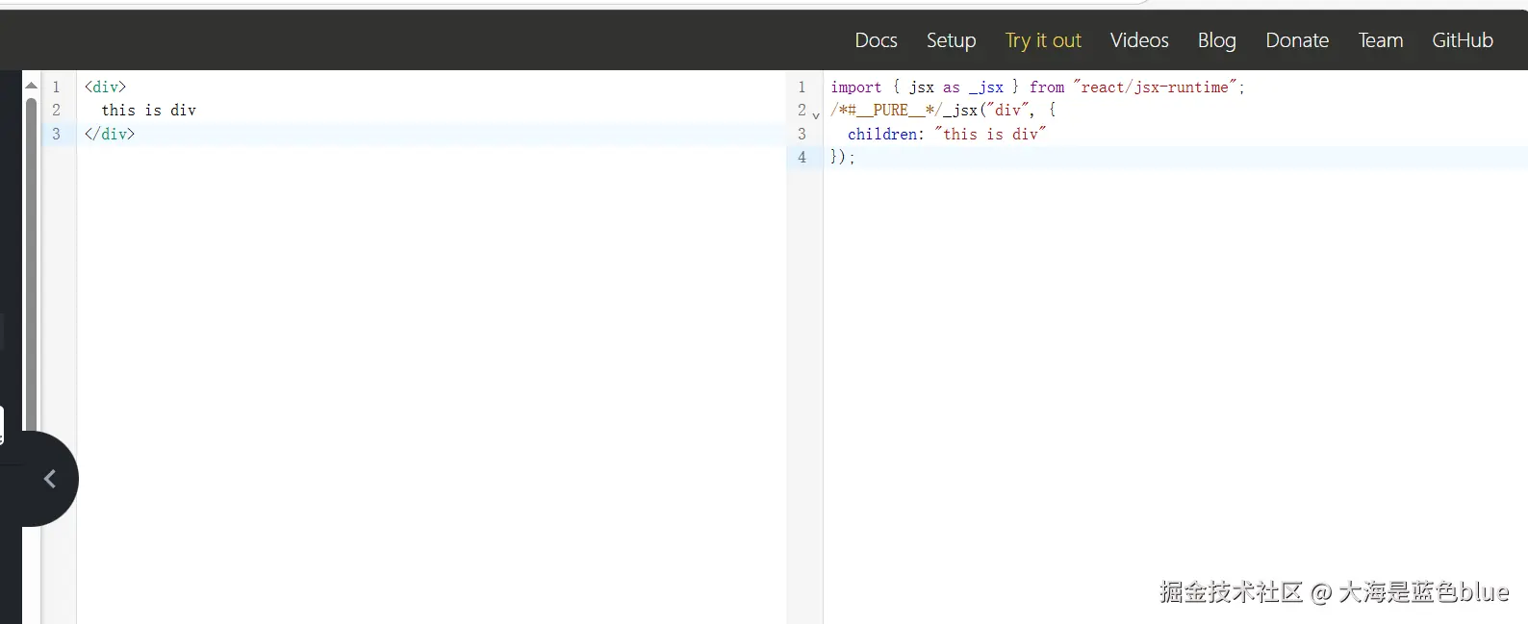Click the '});' closing output line
The width and height of the screenshot is (1528, 624).
[842, 158]
